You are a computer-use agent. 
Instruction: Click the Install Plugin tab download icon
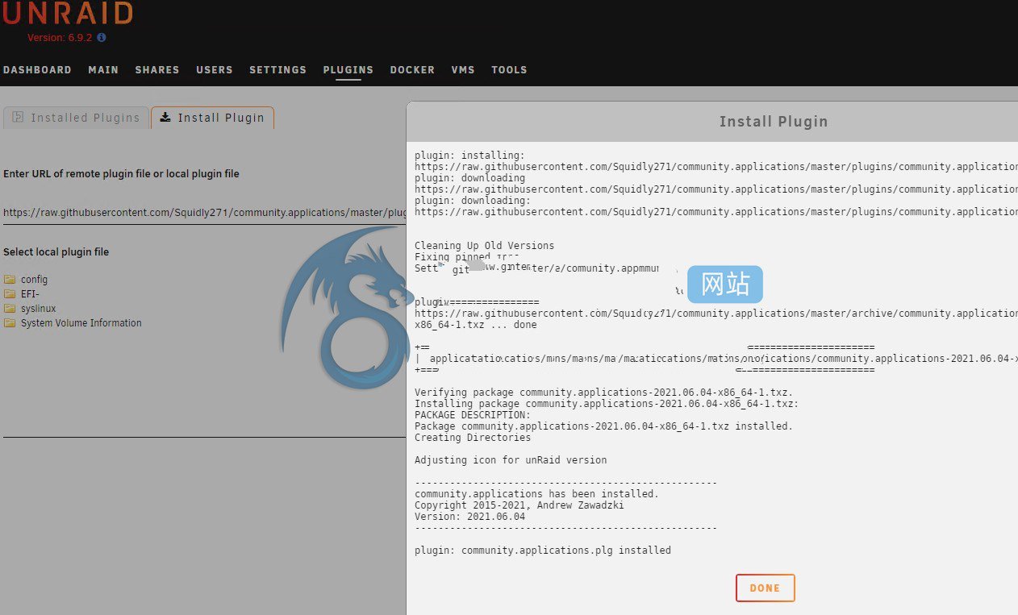[165, 117]
